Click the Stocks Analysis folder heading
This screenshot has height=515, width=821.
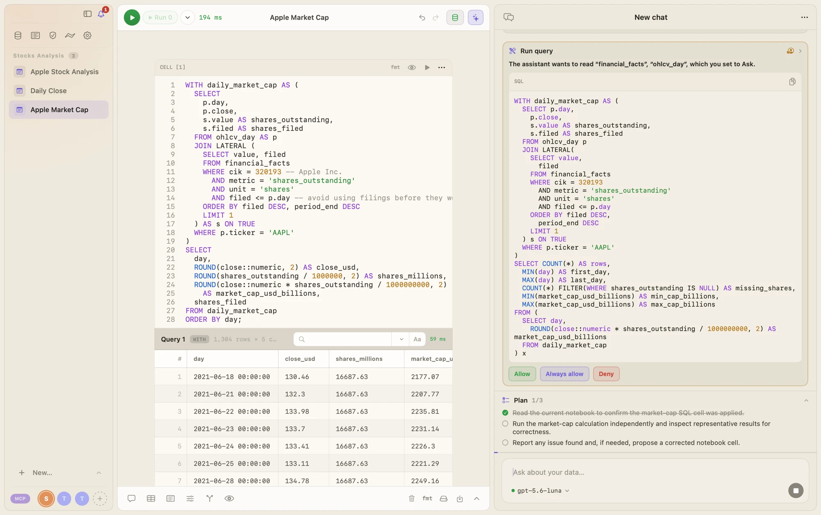(39, 56)
